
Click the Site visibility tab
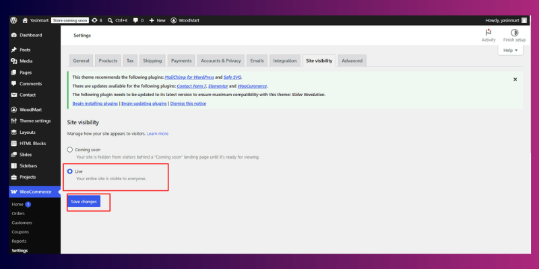click(319, 61)
